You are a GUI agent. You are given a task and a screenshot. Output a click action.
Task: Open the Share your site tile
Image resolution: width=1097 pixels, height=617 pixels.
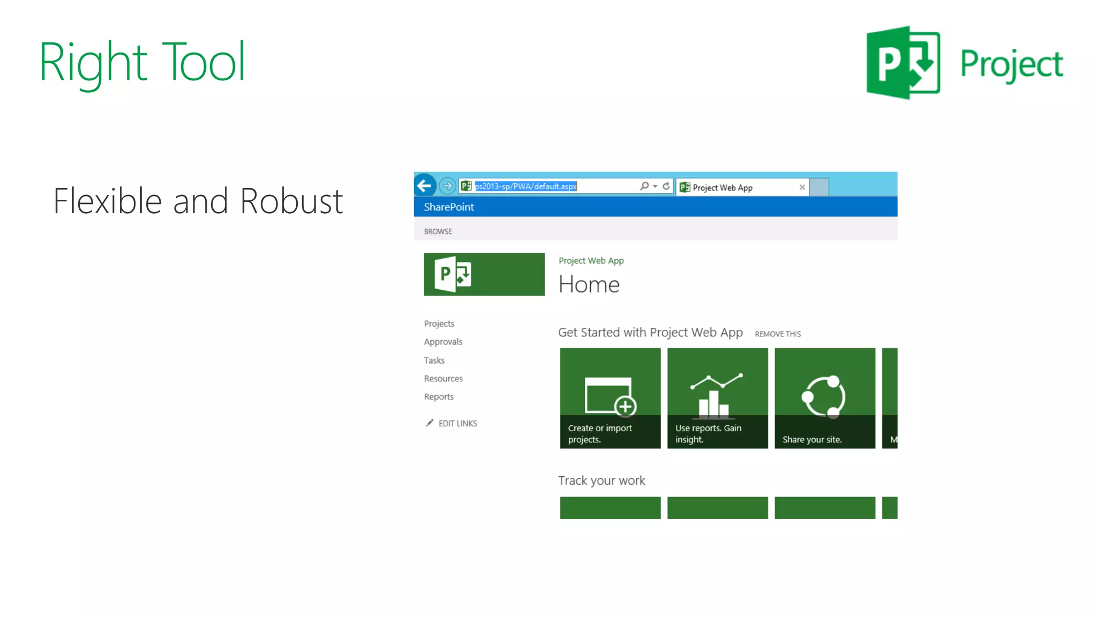[x=824, y=398]
